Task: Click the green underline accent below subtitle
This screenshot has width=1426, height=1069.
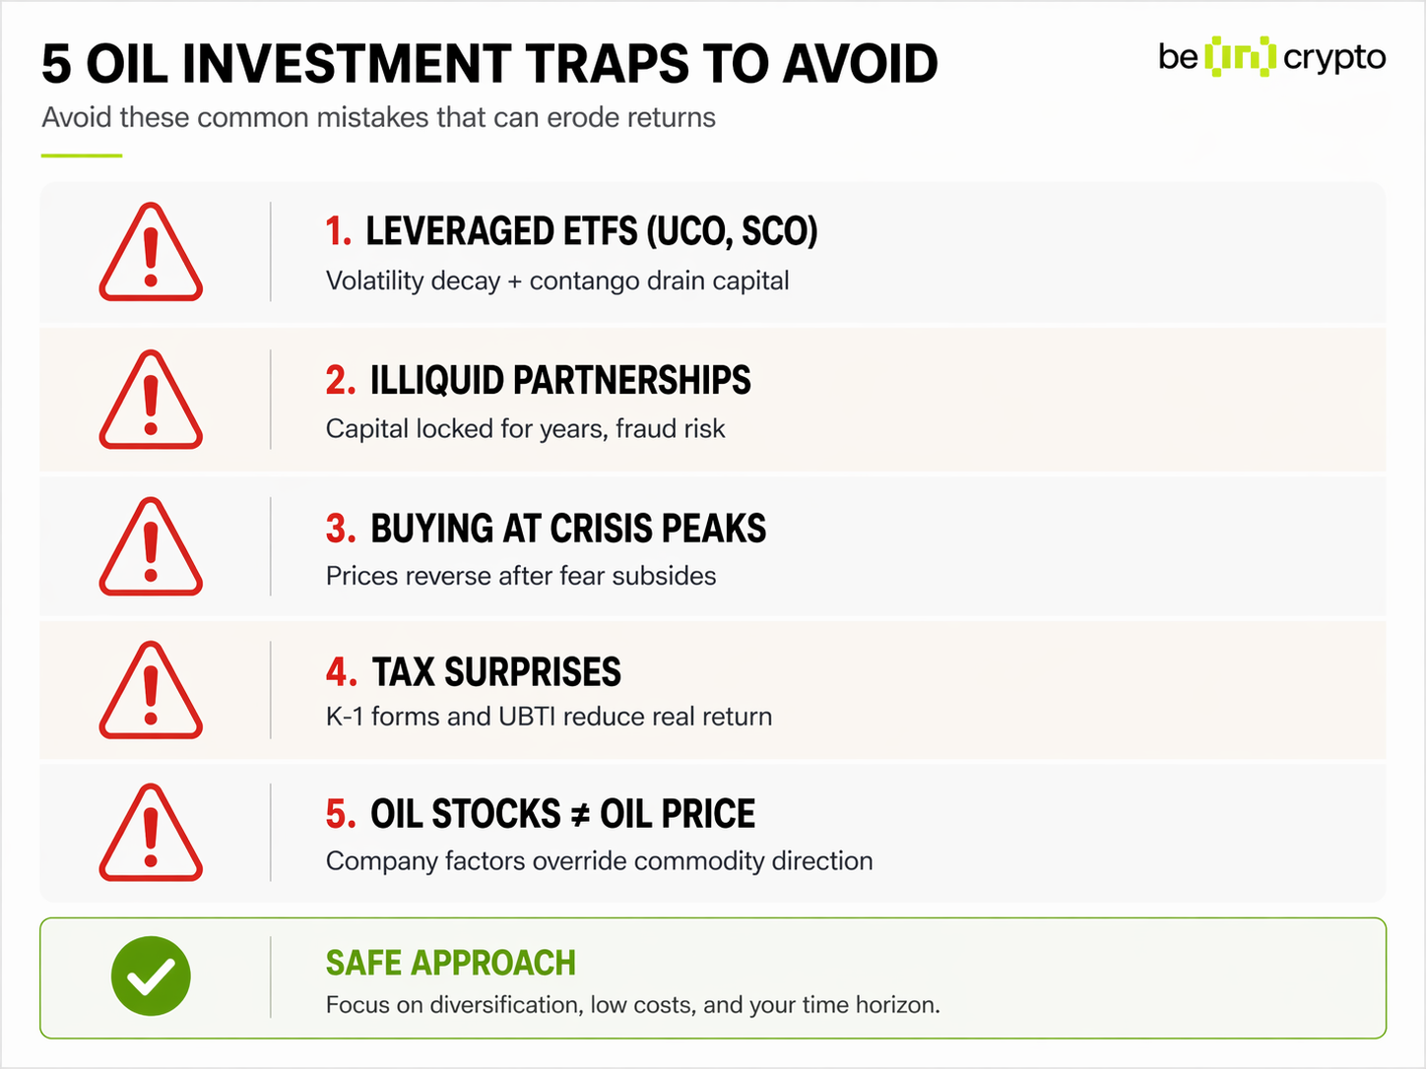Action: coord(81,156)
